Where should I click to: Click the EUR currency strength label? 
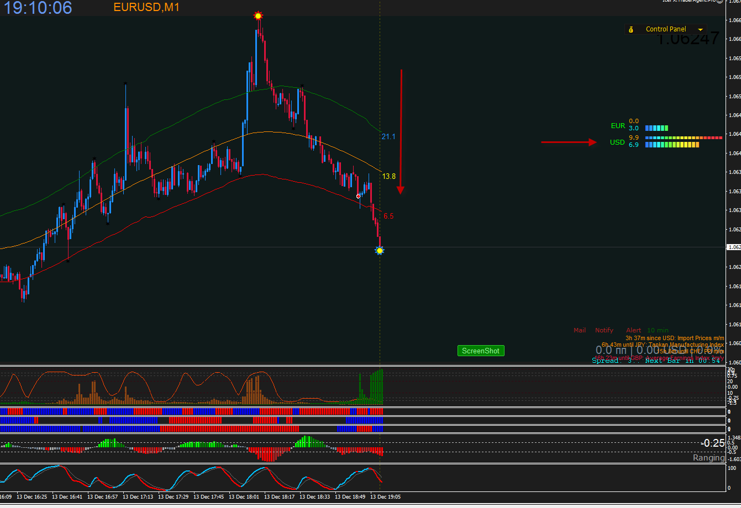tap(618, 126)
